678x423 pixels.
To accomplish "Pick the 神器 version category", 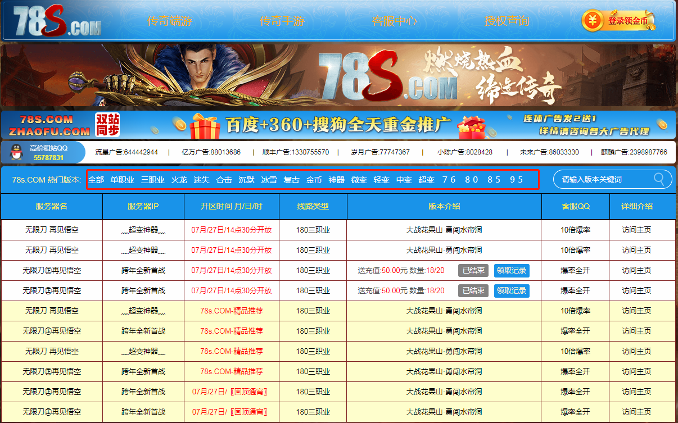I will click(336, 180).
